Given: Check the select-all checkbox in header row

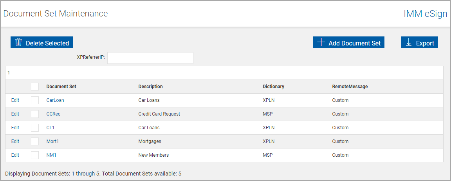Looking at the screenshot, I should [35, 87].
